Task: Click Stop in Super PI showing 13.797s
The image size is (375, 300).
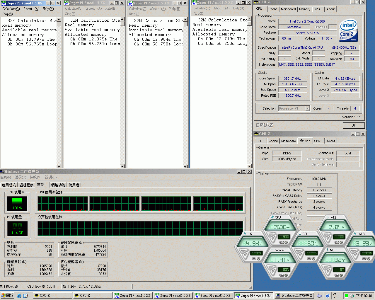Action: pyautogui.click(x=7, y=14)
